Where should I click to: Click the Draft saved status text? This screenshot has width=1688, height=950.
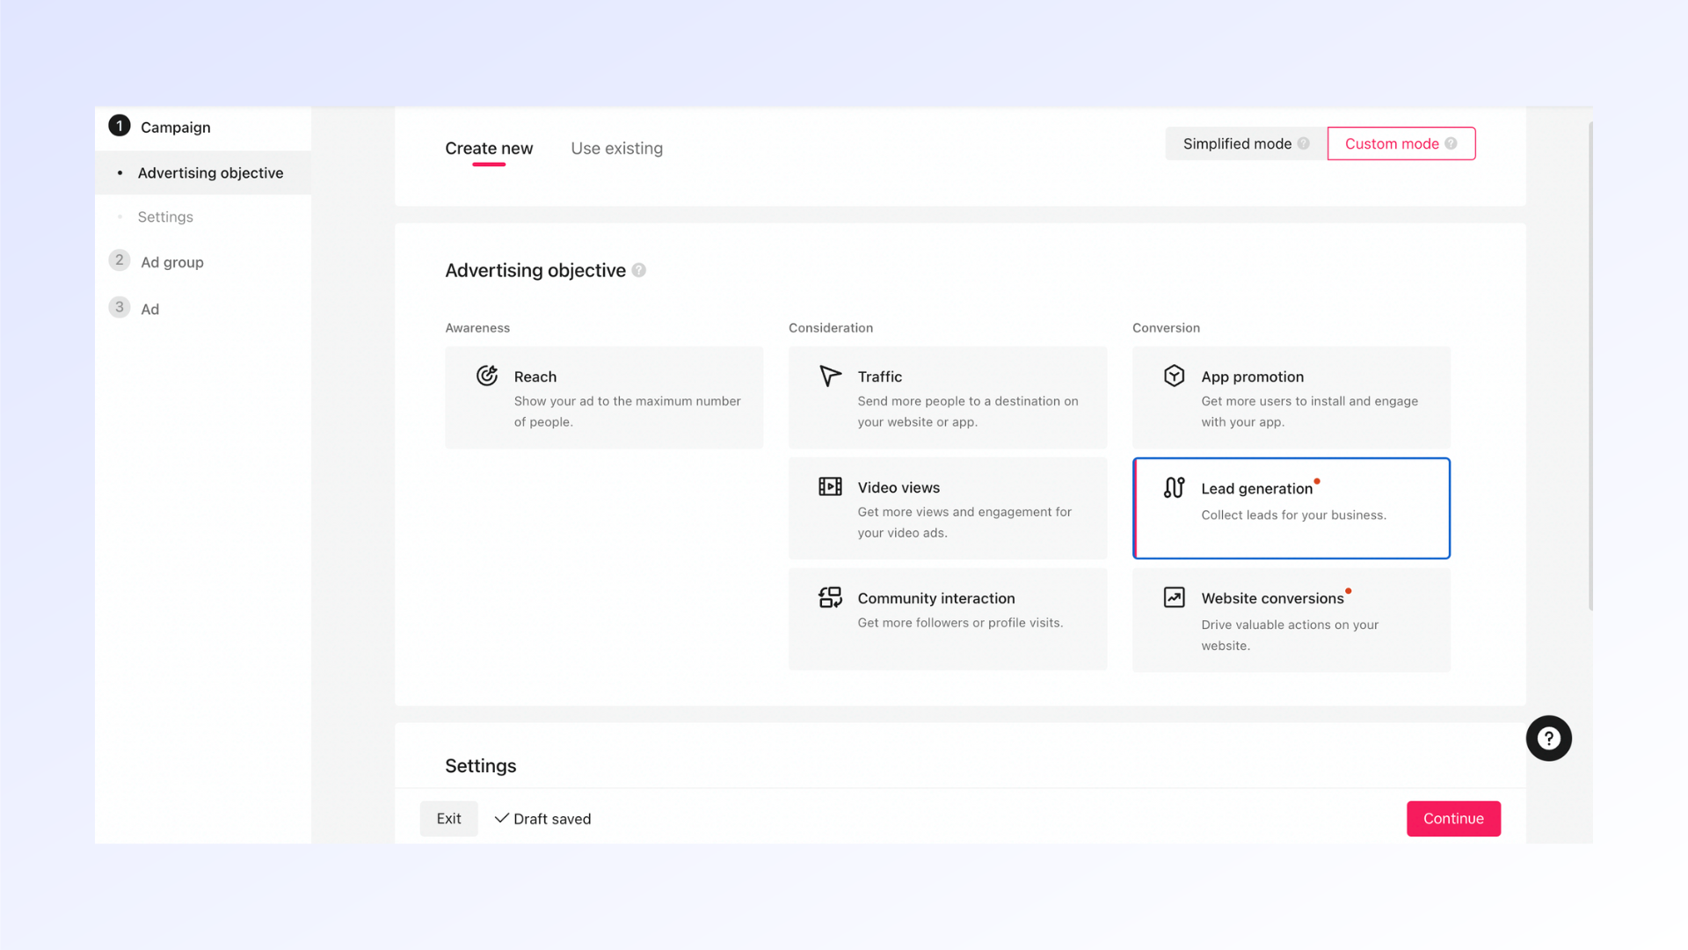[552, 819]
